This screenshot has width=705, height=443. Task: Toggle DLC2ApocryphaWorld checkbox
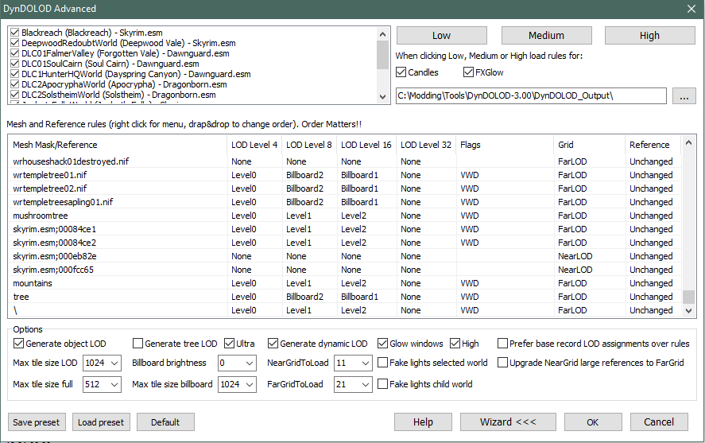(x=14, y=84)
